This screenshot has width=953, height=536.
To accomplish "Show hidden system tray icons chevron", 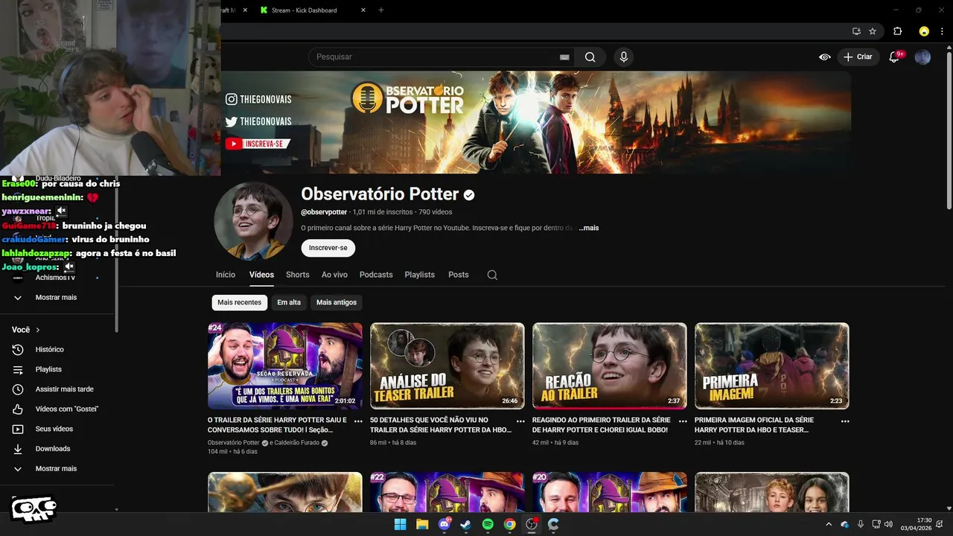I will click(829, 524).
